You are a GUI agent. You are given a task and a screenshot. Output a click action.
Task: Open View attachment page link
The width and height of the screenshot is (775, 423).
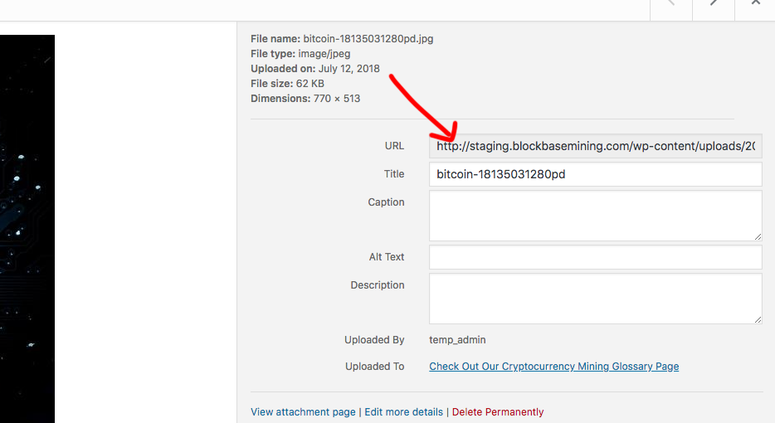click(303, 412)
